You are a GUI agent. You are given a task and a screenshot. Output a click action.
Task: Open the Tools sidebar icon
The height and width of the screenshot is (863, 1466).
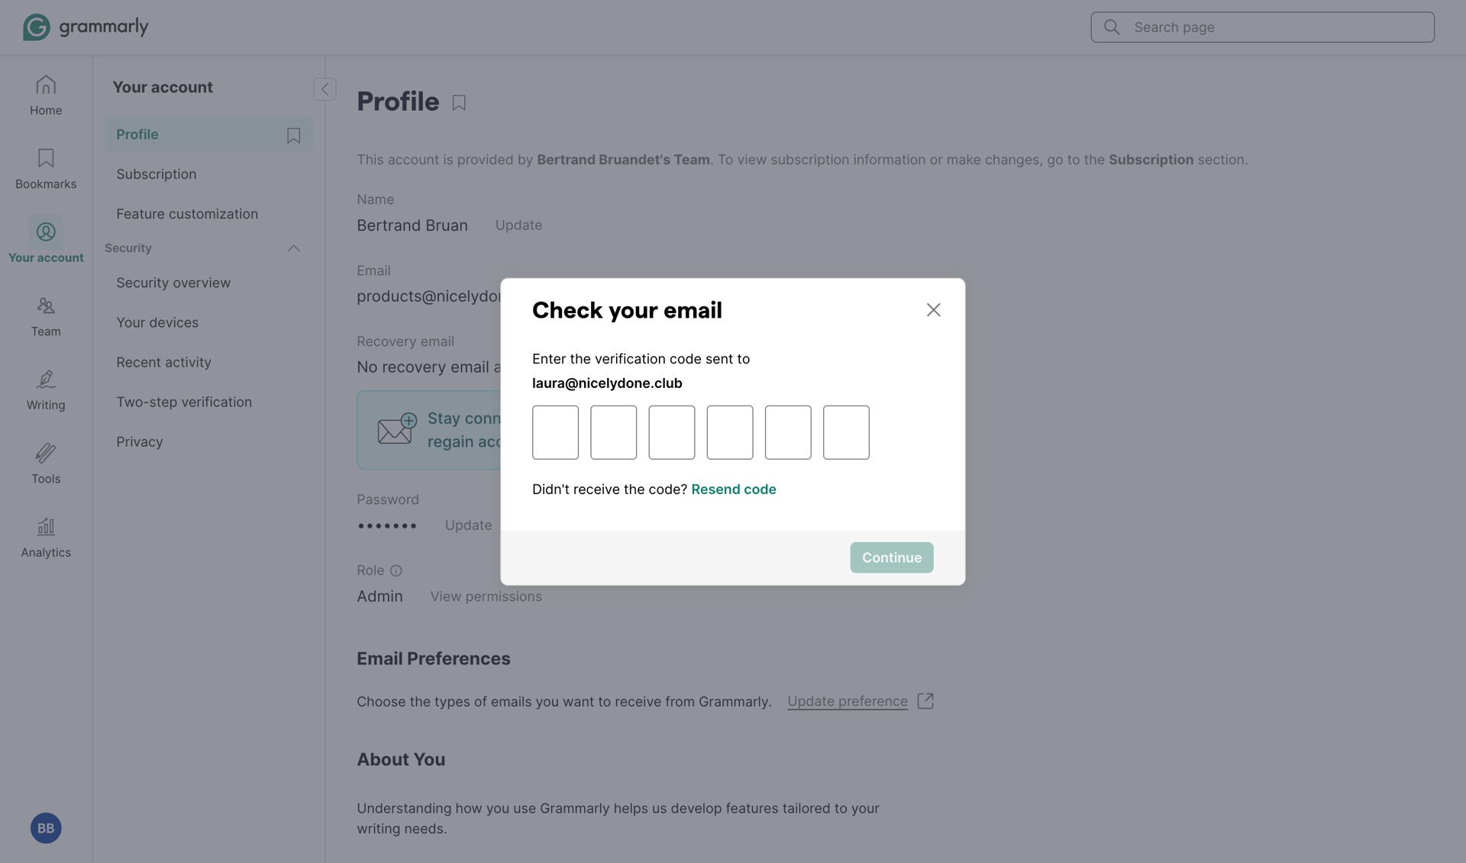point(45,453)
